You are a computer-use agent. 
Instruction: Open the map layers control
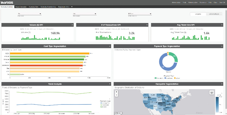[x=212, y=93]
